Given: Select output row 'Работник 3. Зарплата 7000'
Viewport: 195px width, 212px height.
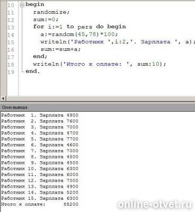Looking at the screenshot, I should (40, 127).
